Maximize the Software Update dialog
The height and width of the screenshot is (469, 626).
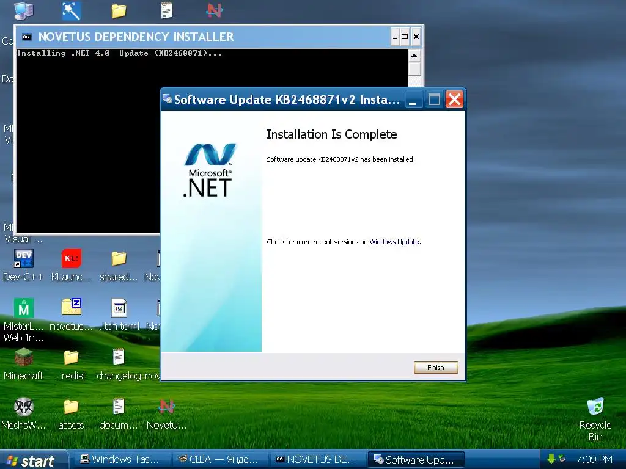(x=434, y=100)
